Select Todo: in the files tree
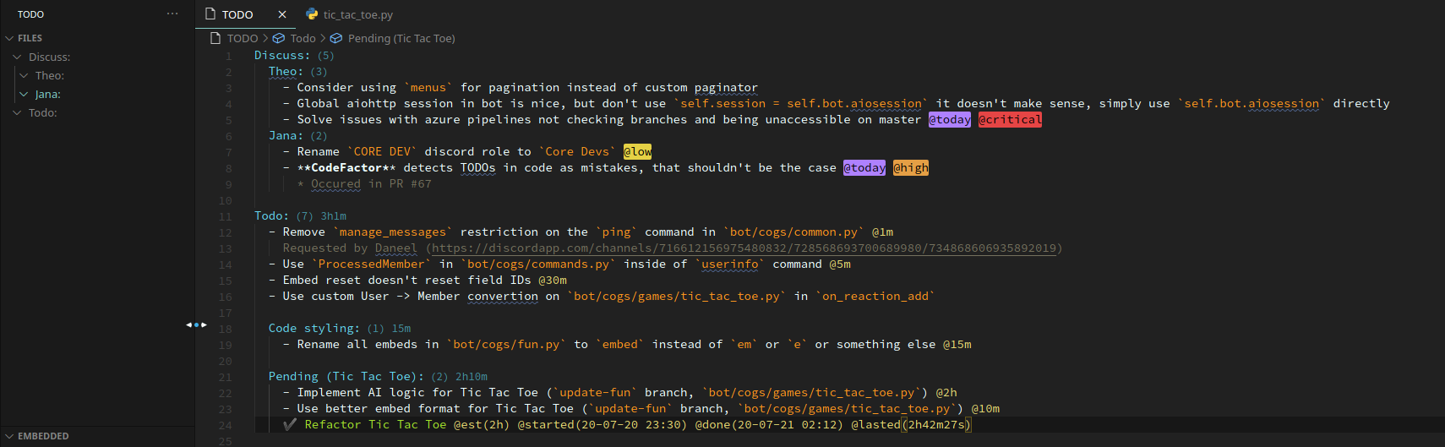The height and width of the screenshot is (447, 1445). coord(43,112)
